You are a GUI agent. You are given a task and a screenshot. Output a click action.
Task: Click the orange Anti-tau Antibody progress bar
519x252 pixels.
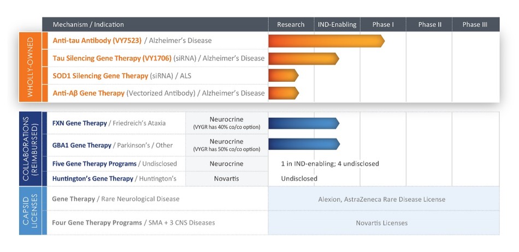(x=326, y=41)
